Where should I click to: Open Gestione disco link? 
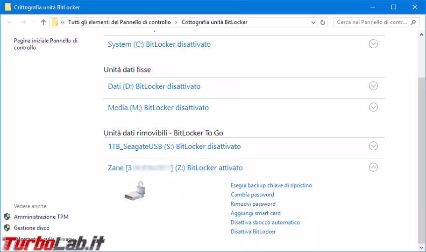point(31,228)
